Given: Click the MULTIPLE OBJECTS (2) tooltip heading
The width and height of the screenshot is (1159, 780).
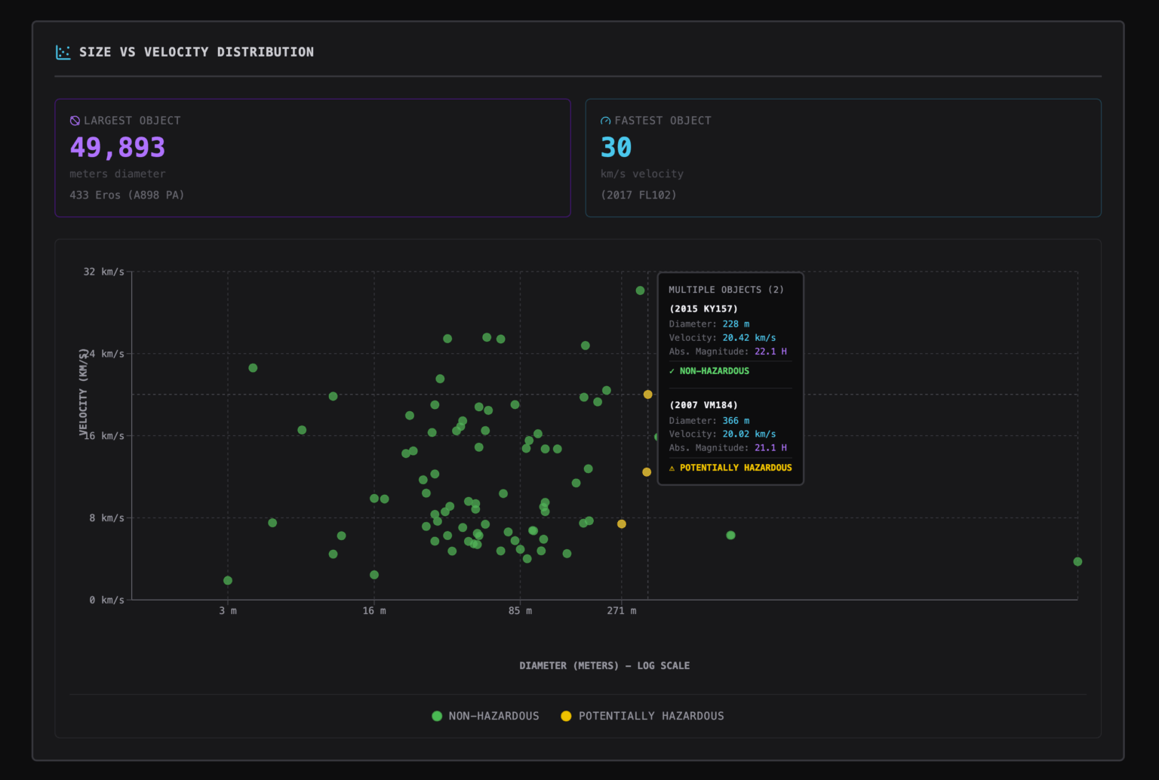Looking at the screenshot, I should pyautogui.click(x=726, y=289).
